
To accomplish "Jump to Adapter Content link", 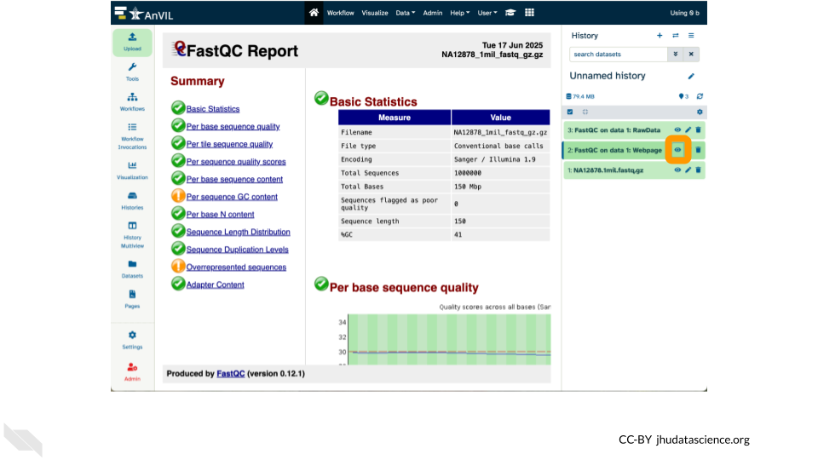I will (215, 285).
